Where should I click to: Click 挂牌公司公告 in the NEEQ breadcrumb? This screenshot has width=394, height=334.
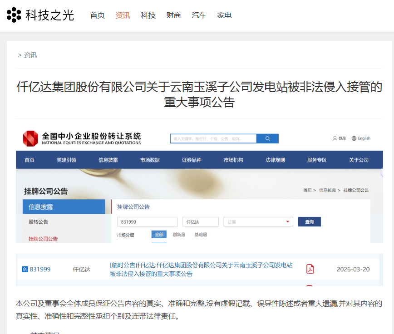pos(356,190)
